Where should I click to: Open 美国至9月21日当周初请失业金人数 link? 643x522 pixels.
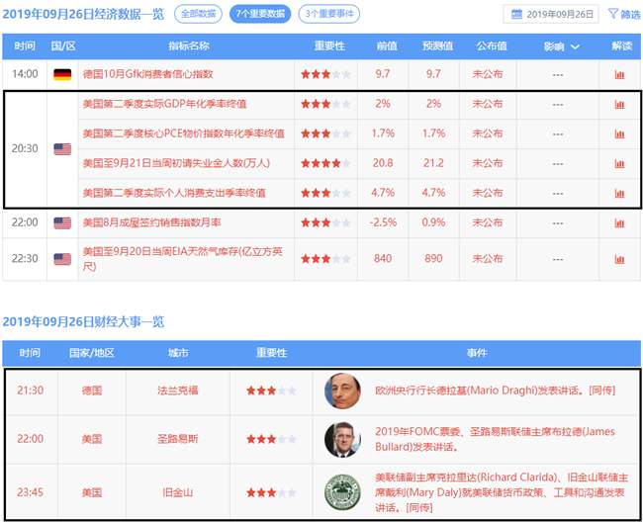(176, 163)
